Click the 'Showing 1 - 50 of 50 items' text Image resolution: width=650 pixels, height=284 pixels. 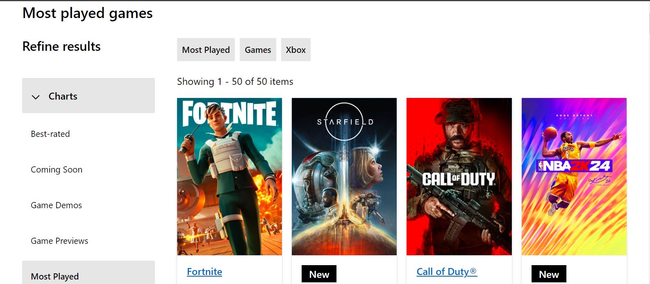pos(235,82)
